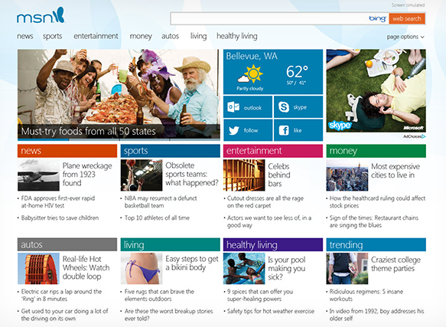Open the gray autos section header
Image resolution: width=446 pixels, height=327 pixels.
coord(67,244)
